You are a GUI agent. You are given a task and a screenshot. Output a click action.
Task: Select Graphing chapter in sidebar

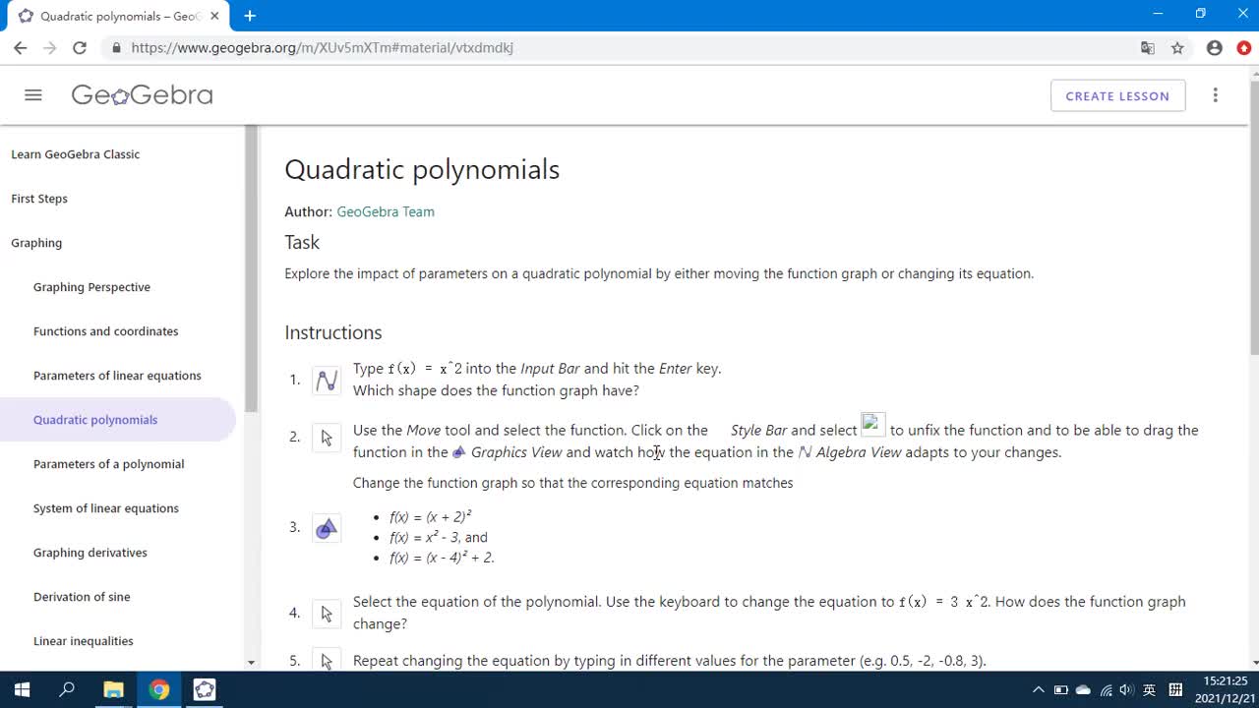point(36,243)
